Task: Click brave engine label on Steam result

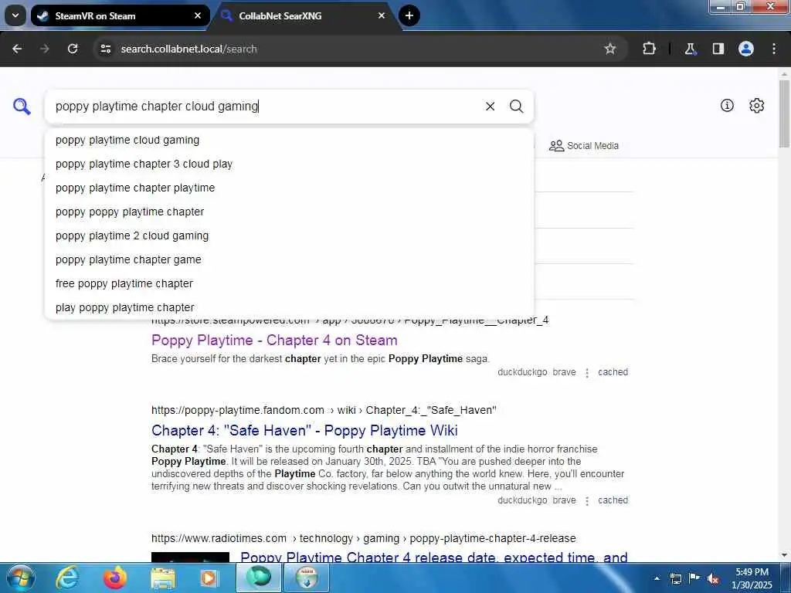Action: [x=564, y=372]
